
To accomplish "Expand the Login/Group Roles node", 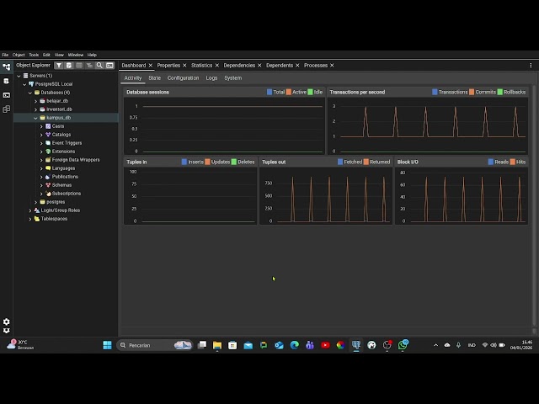I will (x=30, y=210).
